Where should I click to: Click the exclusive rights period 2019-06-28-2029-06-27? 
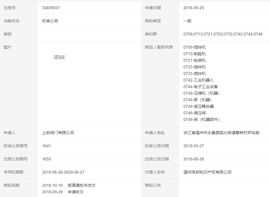[x=63, y=172]
